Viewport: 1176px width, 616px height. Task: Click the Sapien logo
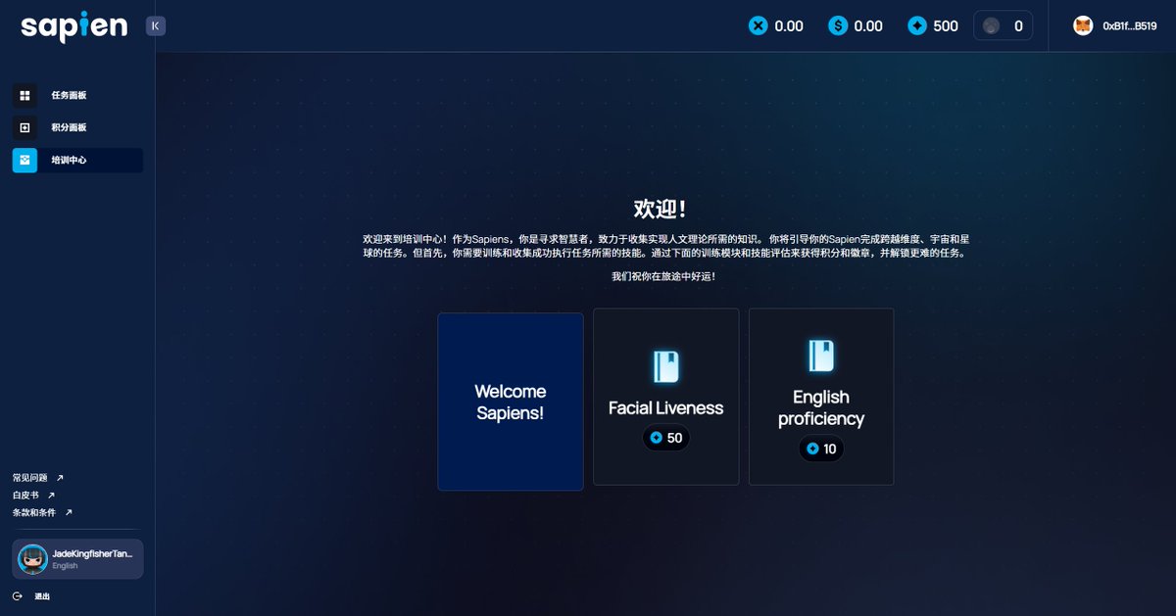[74, 26]
